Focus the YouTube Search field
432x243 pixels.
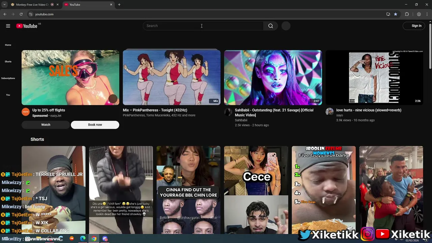(203, 26)
